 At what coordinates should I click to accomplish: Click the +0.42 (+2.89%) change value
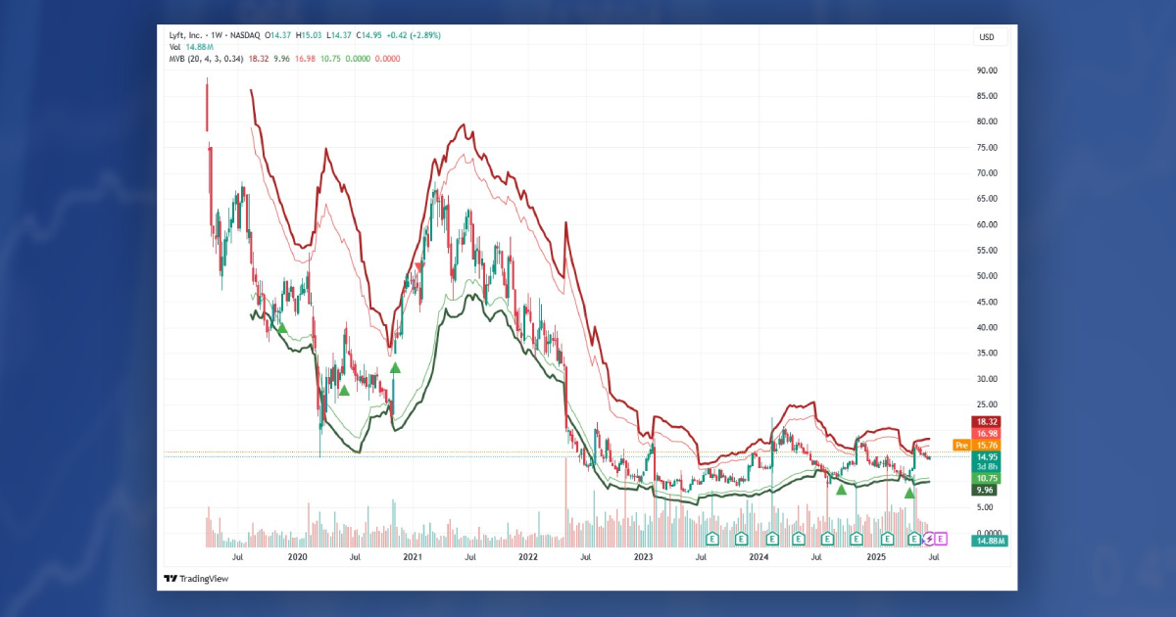click(x=416, y=35)
